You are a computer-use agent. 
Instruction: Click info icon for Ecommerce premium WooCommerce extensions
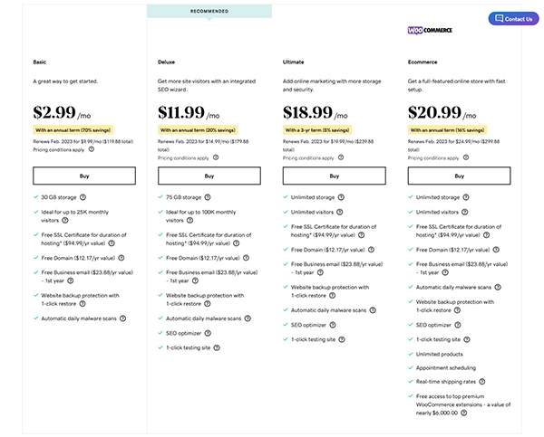pyautogui.click(x=464, y=413)
